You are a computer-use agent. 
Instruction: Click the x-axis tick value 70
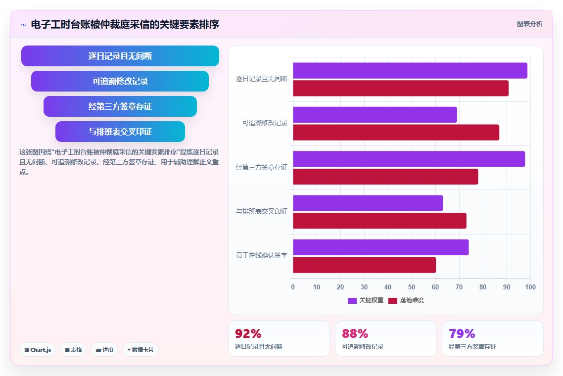click(x=459, y=287)
